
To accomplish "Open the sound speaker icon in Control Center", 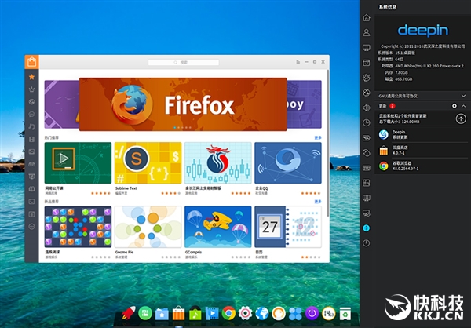I will coord(366,108).
